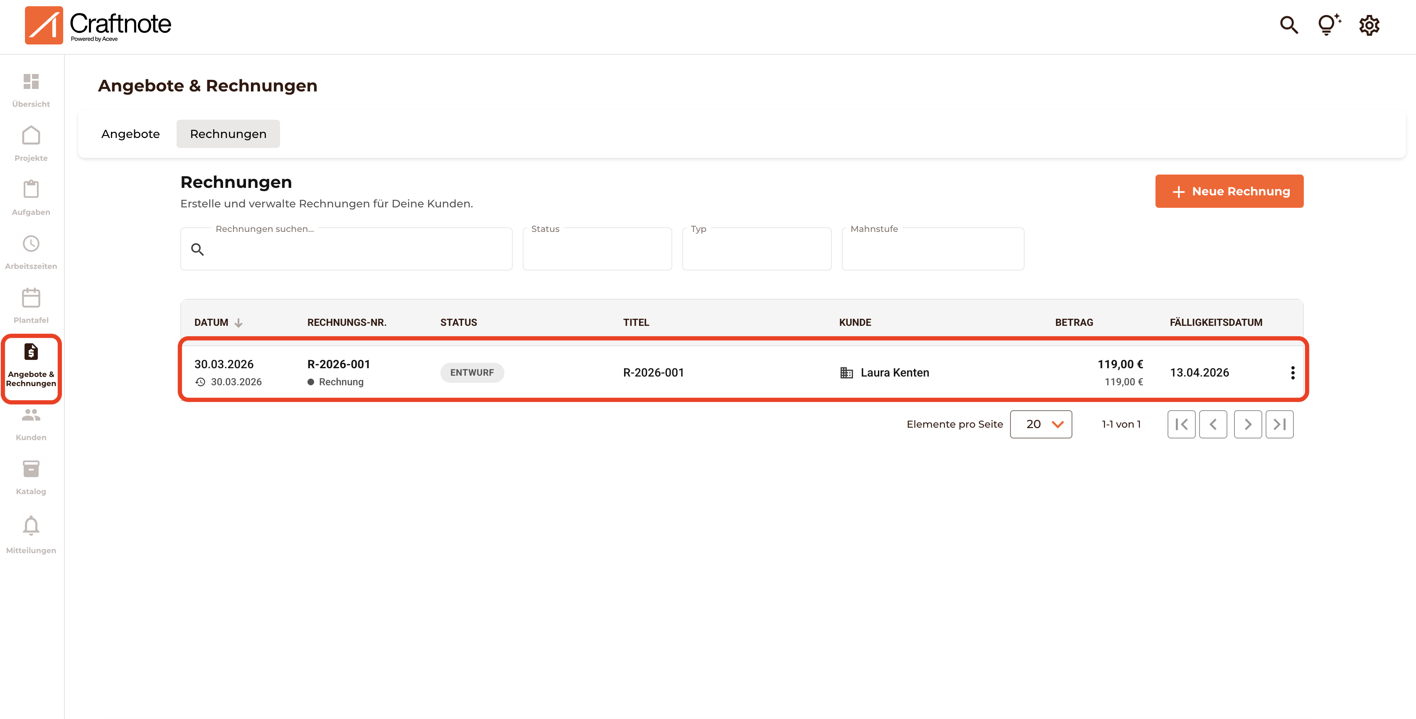Open settings gear icon
Screen dimensions: 1416x719
1369,25
